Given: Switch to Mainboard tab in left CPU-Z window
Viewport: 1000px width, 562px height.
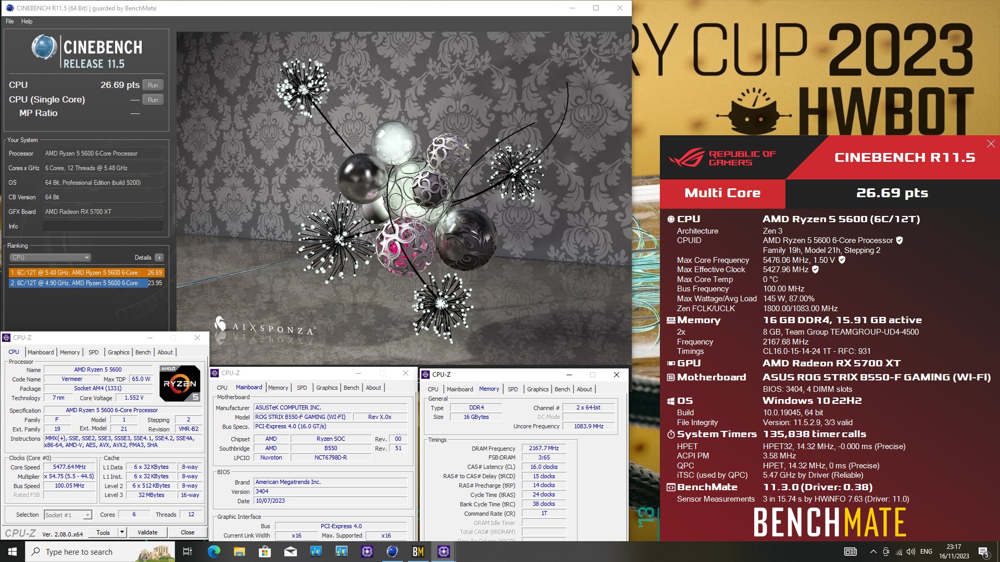Looking at the screenshot, I should pos(41,352).
